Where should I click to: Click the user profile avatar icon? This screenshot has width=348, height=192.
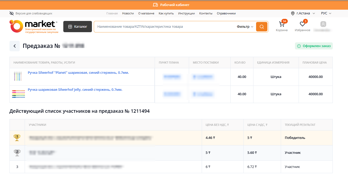tap(323, 24)
